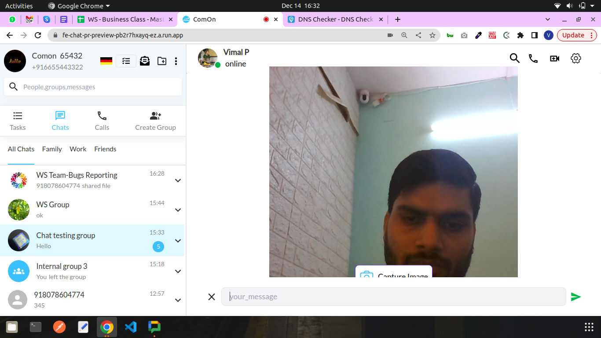Click the mail envelope icon in sidebar header

coord(145,61)
